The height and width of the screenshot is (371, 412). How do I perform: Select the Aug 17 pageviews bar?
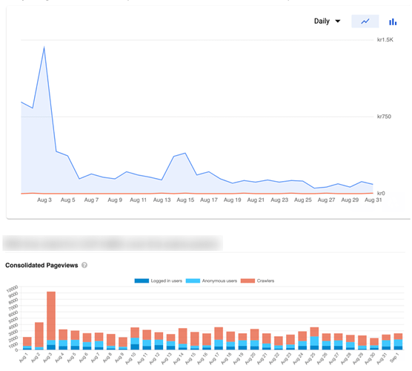[219, 338]
